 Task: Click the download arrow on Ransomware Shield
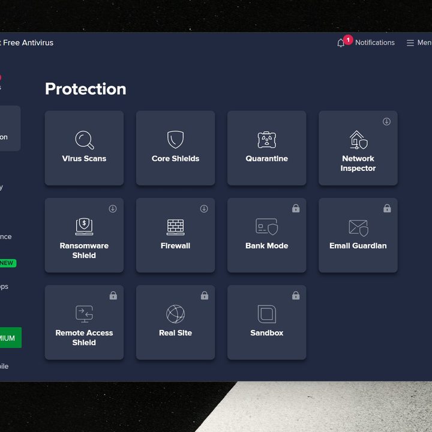[113, 209]
